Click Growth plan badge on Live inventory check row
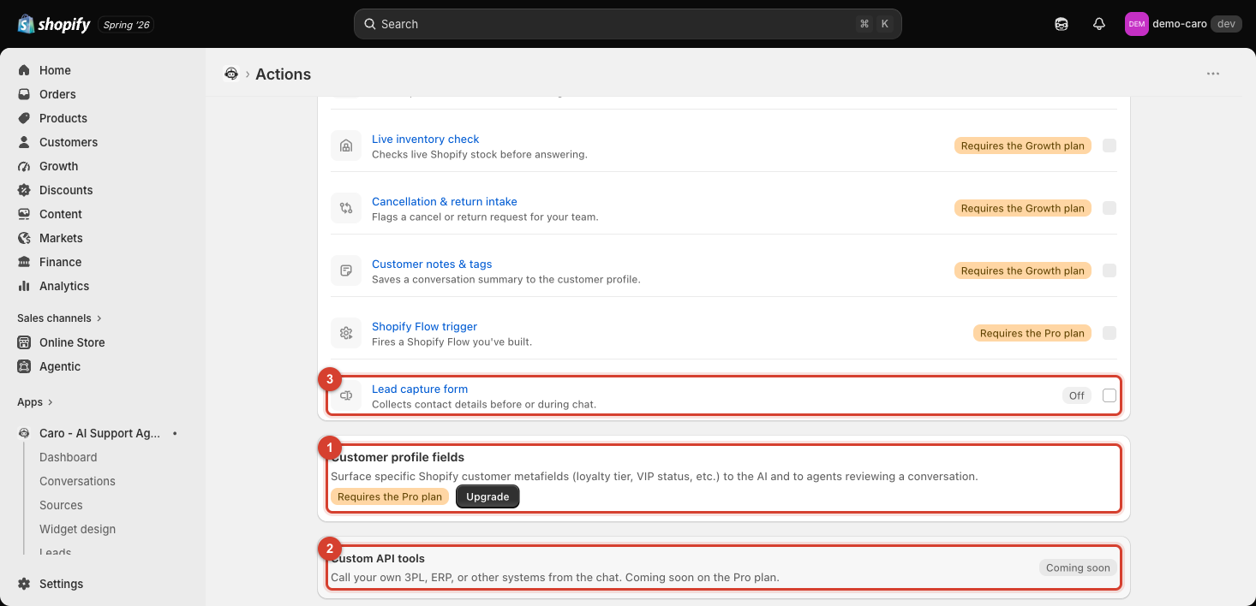Viewport: 1256px width, 606px height. pos(1023,146)
